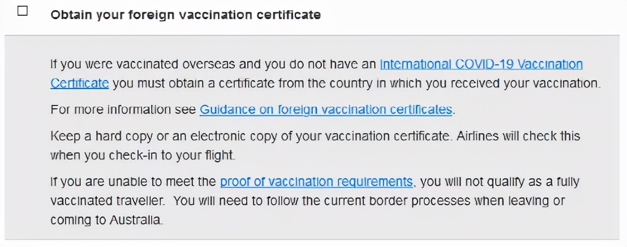Click the 'Certificate' link continuation on second line
Screen dimensions: 627x247
80,83
